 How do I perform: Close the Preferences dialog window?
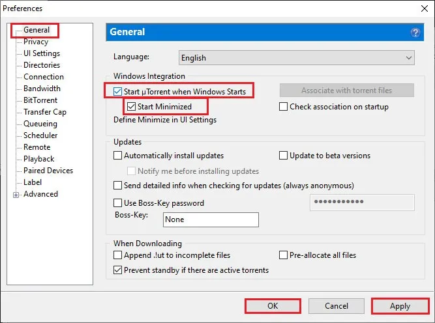(424, 8)
